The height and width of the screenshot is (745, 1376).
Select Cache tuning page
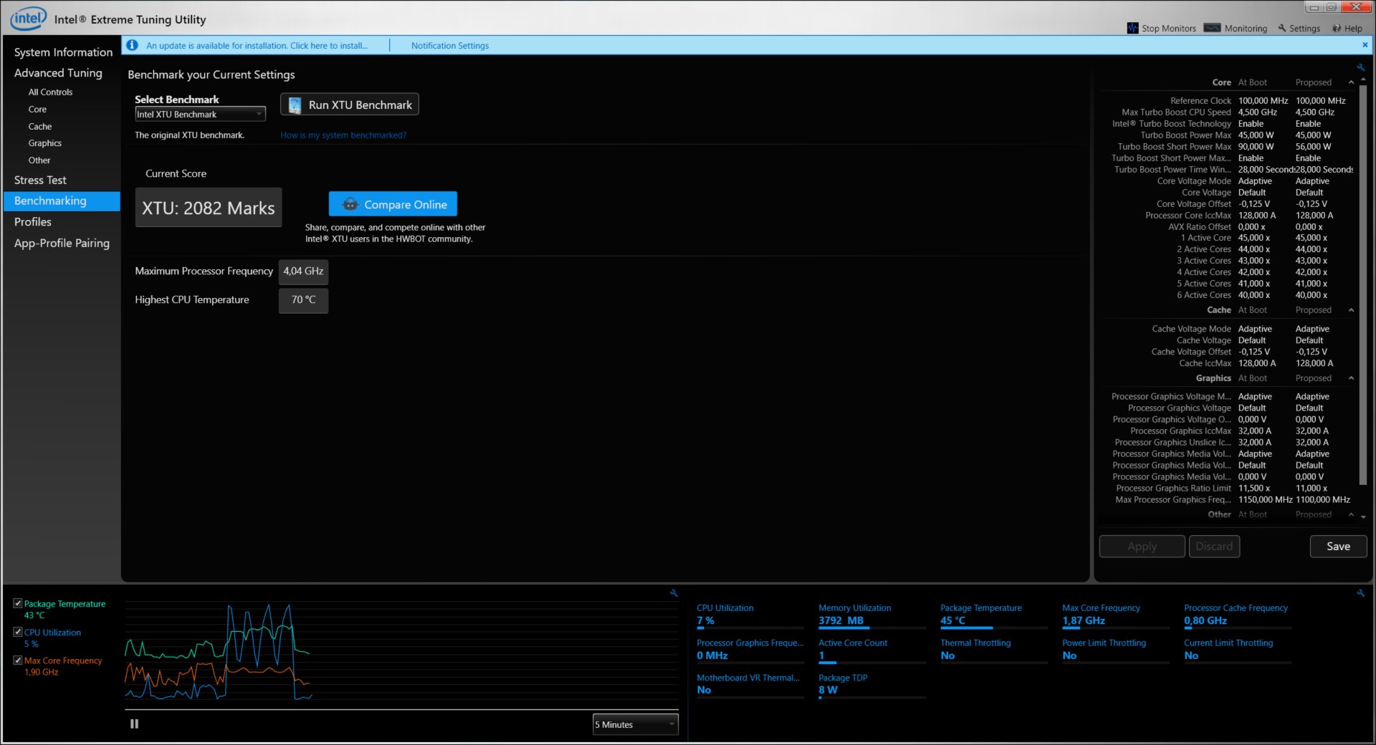point(40,127)
